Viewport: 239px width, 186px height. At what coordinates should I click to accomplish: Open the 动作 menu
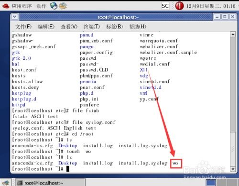(x=42, y=6)
